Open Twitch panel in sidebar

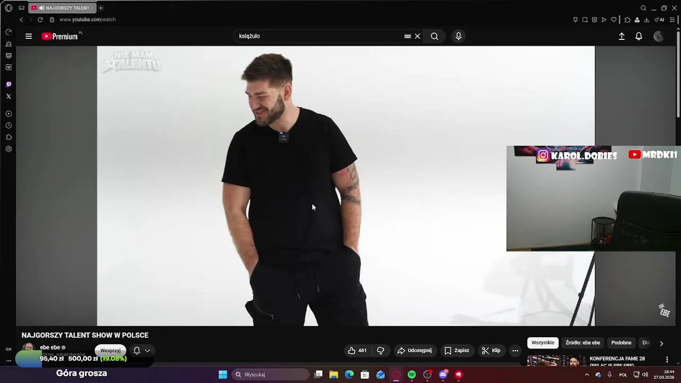coord(9,85)
